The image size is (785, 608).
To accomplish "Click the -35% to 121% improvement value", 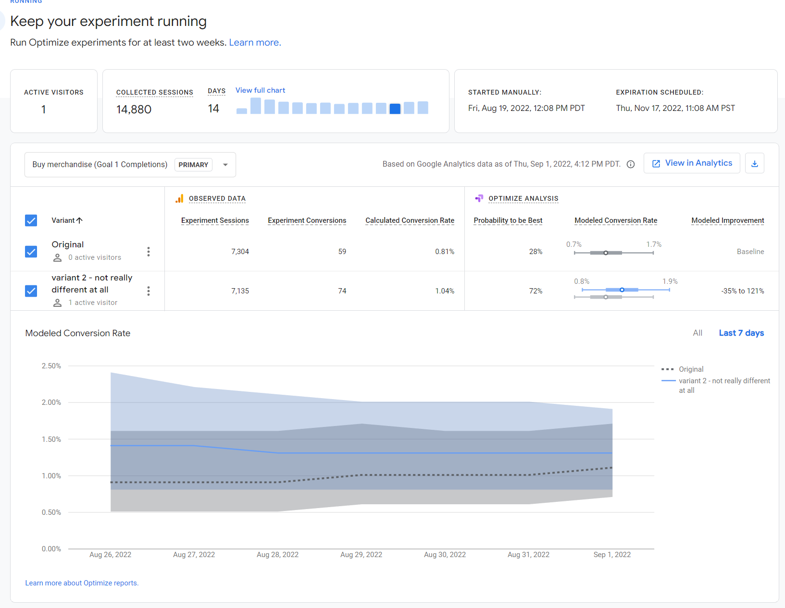I will 742,291.
